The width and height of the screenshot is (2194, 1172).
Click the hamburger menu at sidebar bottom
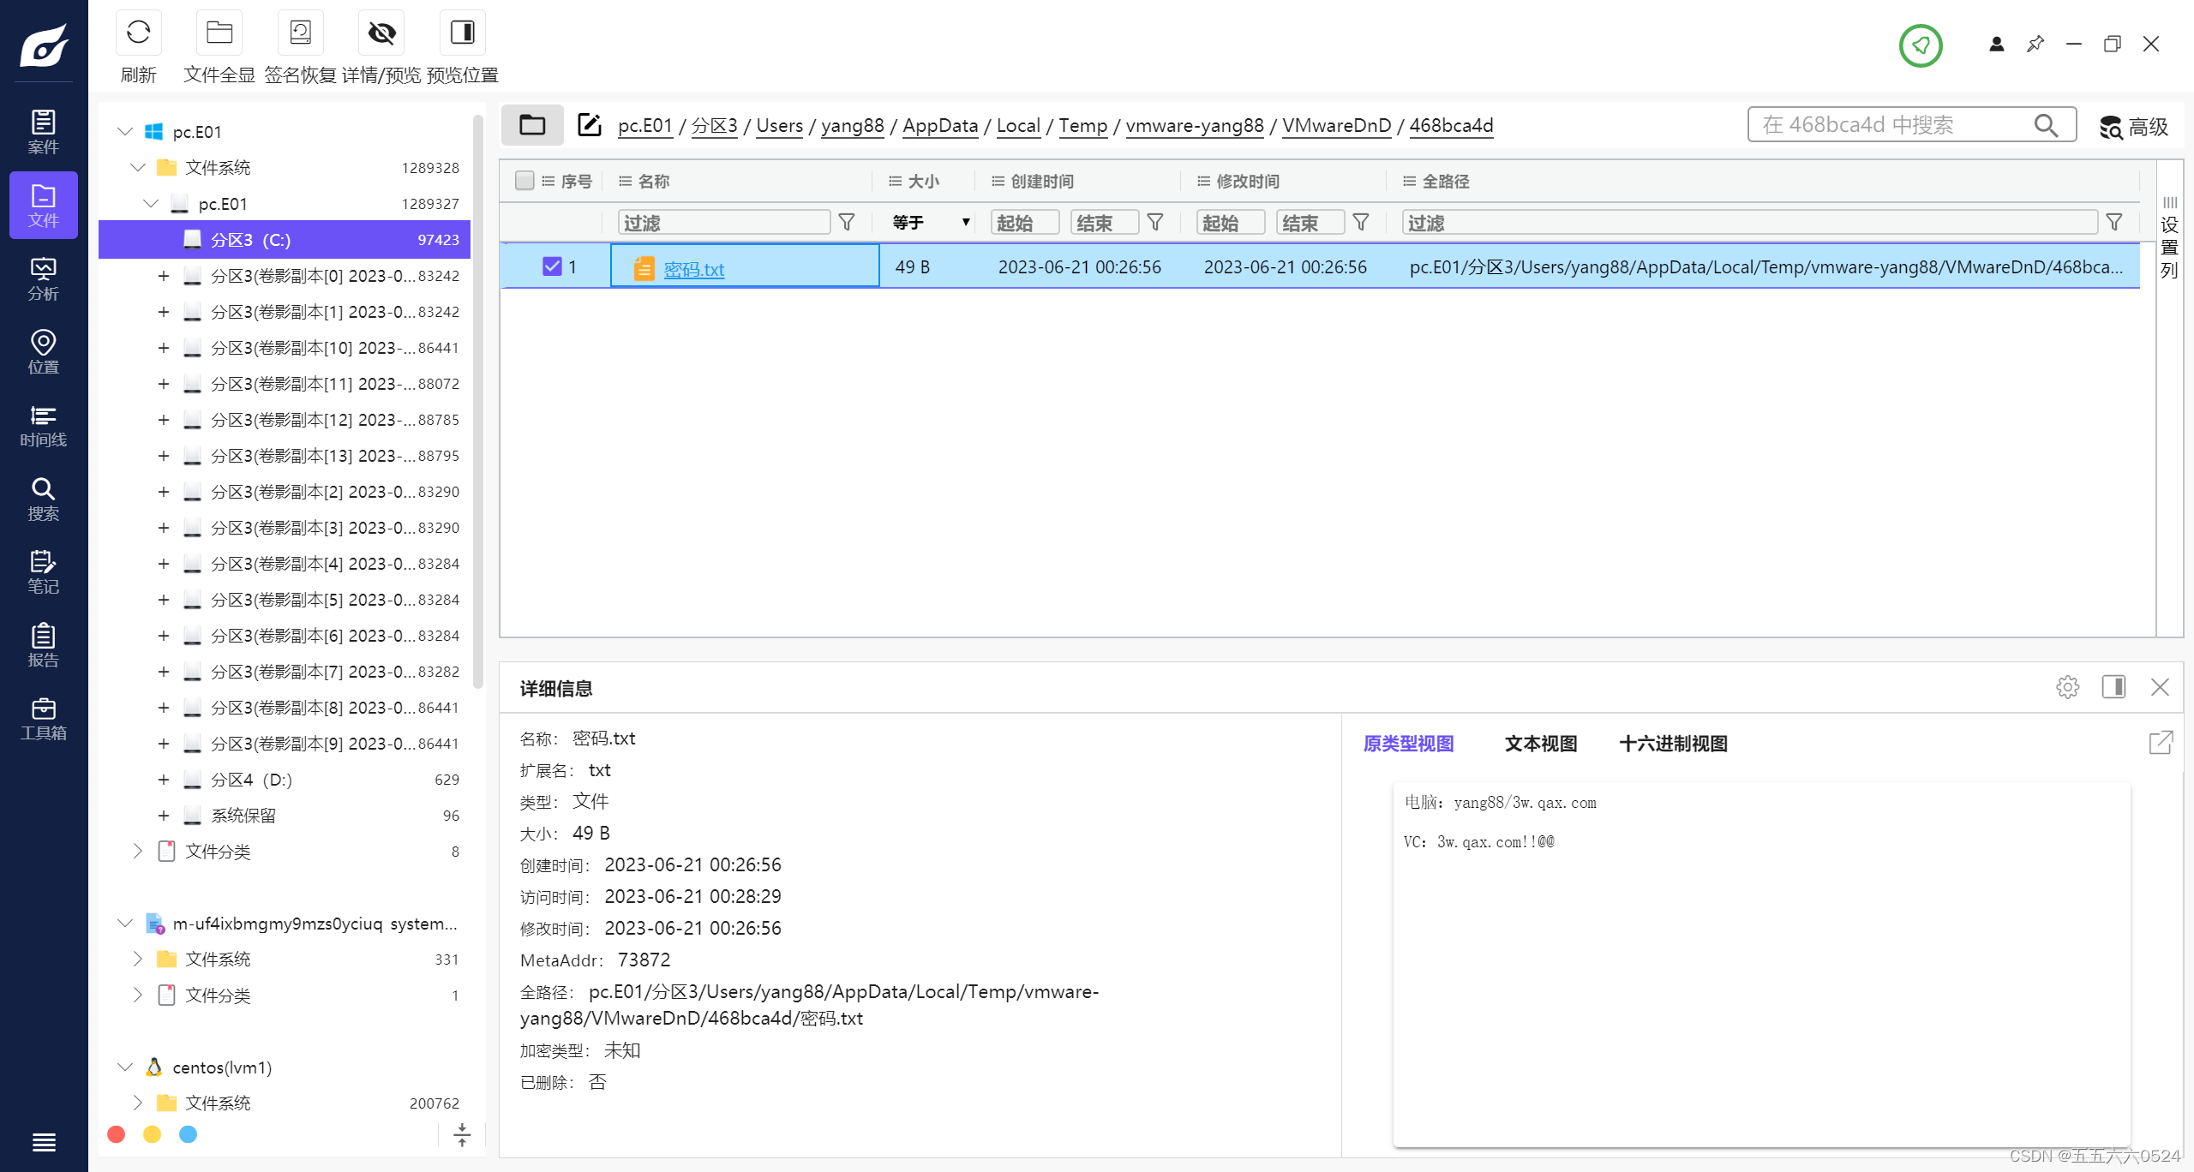tap(44, 1142)
